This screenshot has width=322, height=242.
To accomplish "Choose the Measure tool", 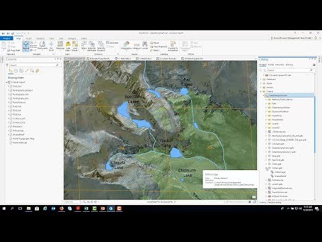I will pos(137,46).
